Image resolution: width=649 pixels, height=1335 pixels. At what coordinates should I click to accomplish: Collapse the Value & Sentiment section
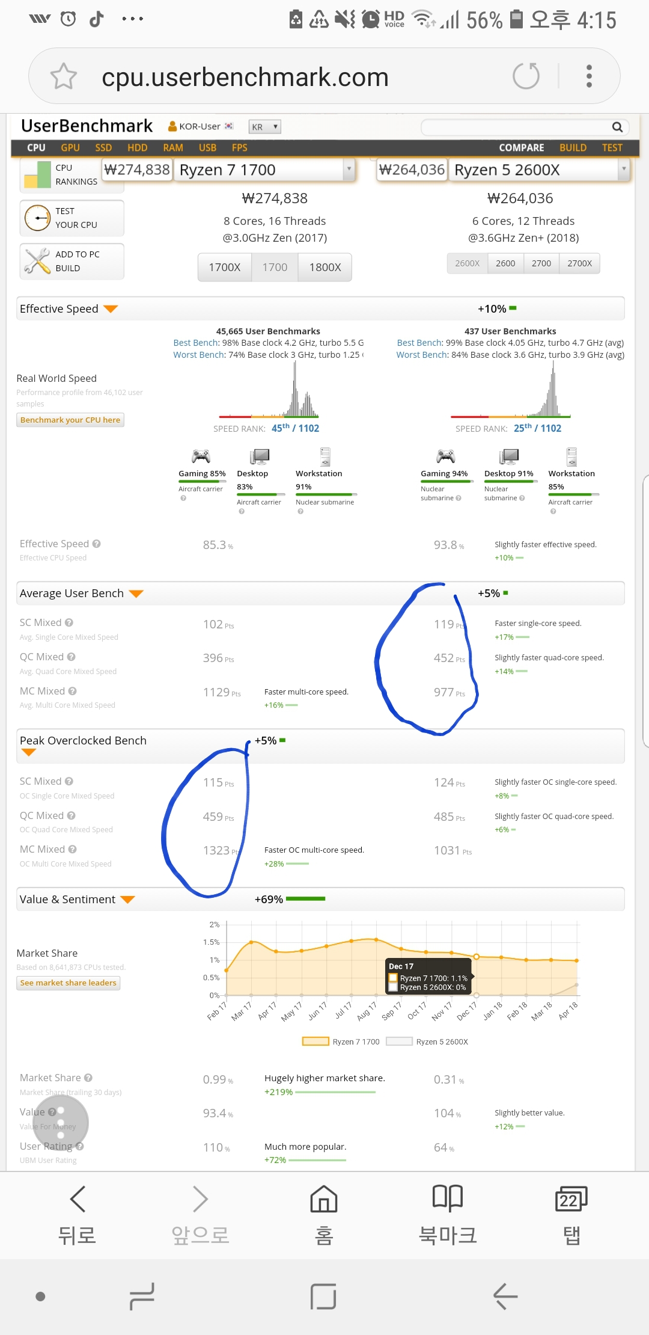tap(127, 900)
